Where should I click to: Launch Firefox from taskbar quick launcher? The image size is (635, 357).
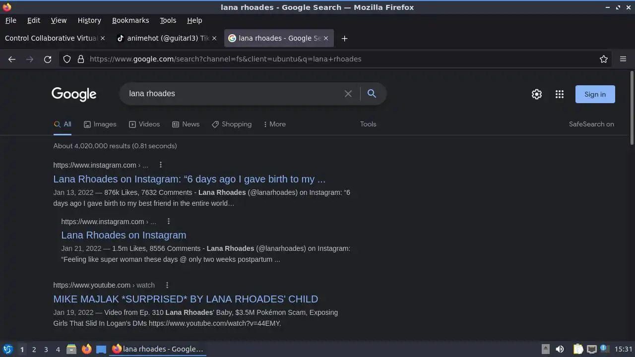86,349
